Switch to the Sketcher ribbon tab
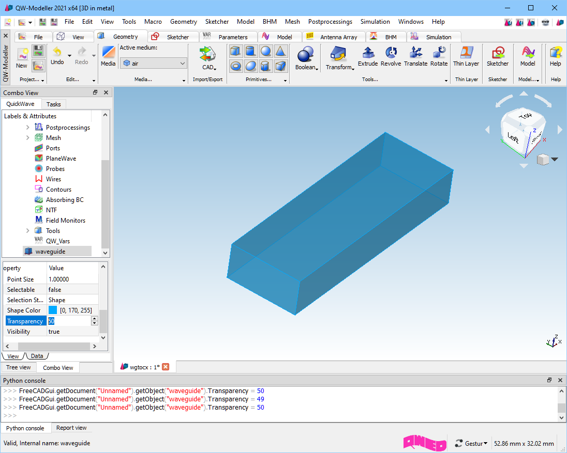The height and width of the screenshot is (453, 567). pos(173,37)
